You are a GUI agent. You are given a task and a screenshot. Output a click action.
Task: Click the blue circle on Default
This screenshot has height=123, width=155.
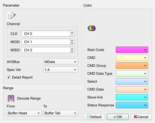88,117
